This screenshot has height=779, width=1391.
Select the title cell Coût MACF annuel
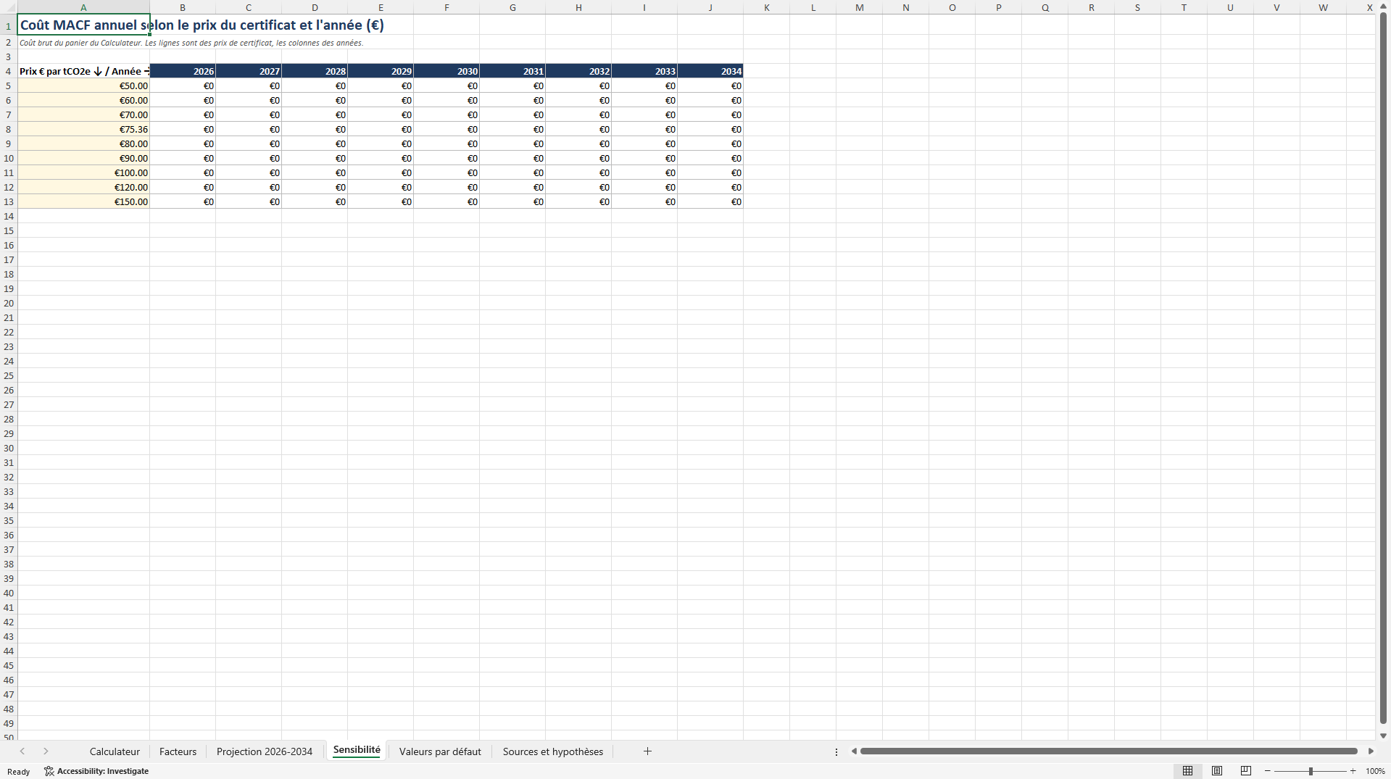pos(83,25)
